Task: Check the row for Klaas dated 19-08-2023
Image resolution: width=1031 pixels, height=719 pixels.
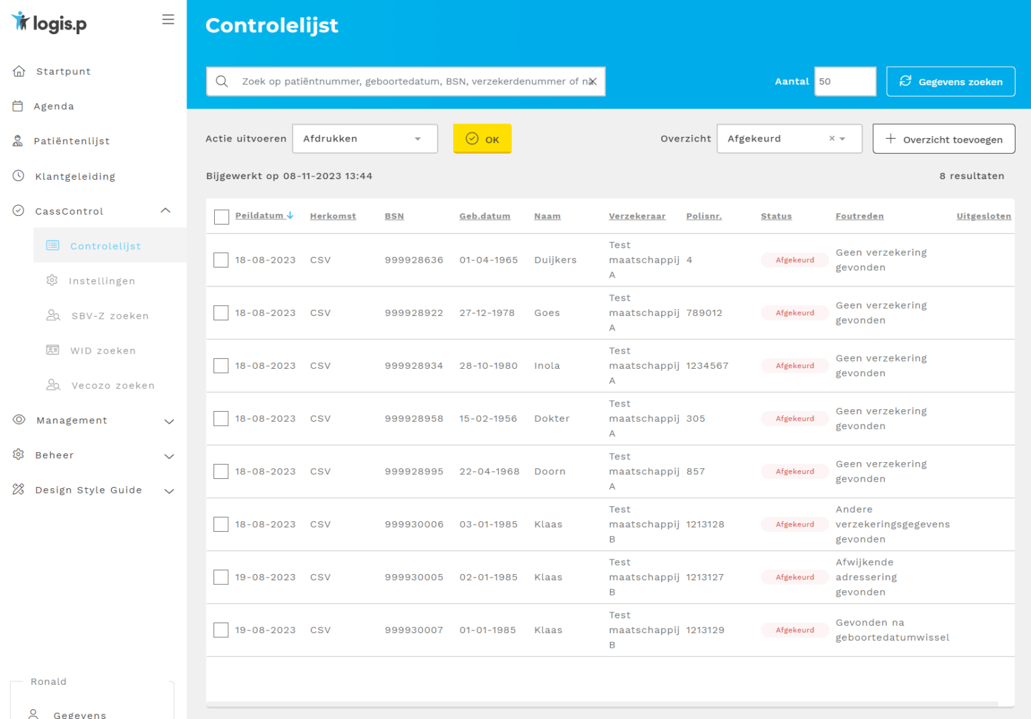Action: (221, 577)
